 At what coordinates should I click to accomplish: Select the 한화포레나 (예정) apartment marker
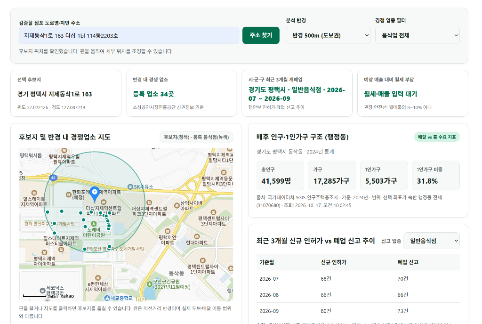69,194
